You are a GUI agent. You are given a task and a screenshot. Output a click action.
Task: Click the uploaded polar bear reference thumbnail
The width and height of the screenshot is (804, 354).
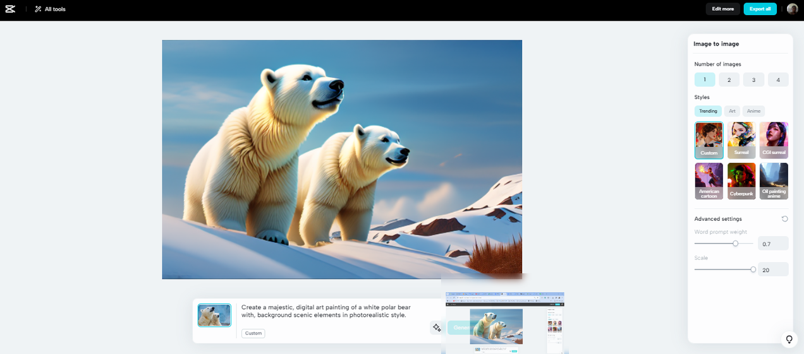(214, 315)
